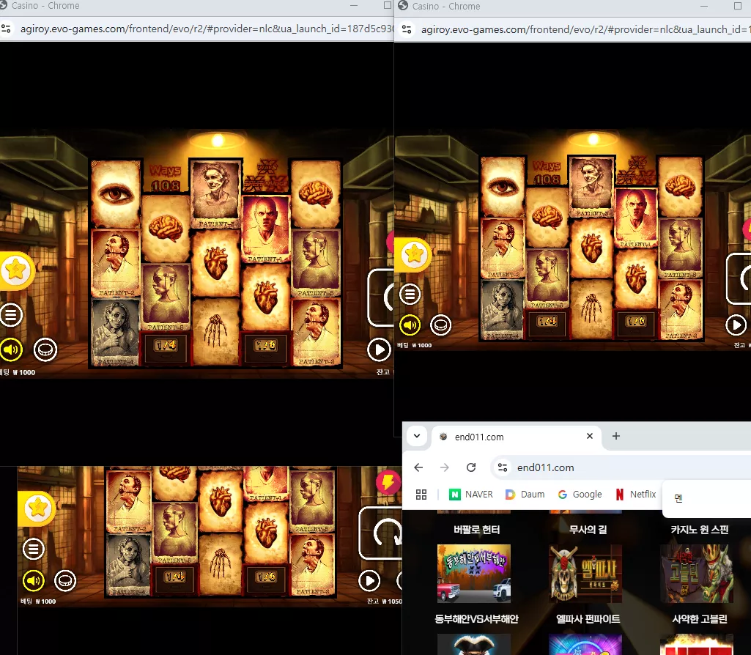Spin the reels in the bottom game
Viewport: 751px width, 655px height.
coord(383,533)
